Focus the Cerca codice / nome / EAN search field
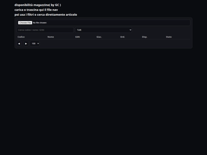The image size is (207, 155). (45, 30)
